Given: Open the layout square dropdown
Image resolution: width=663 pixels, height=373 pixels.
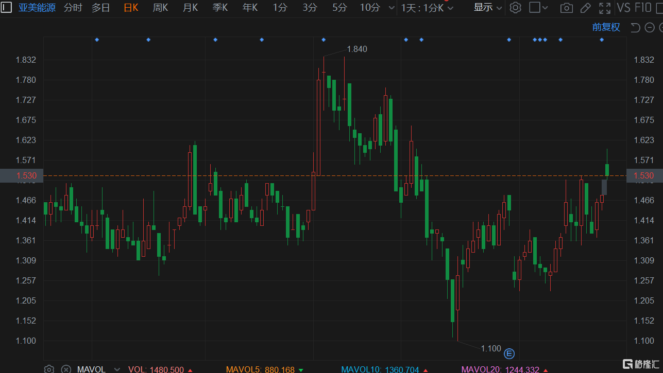Looking at the screenshot, I should click(538, 8).
